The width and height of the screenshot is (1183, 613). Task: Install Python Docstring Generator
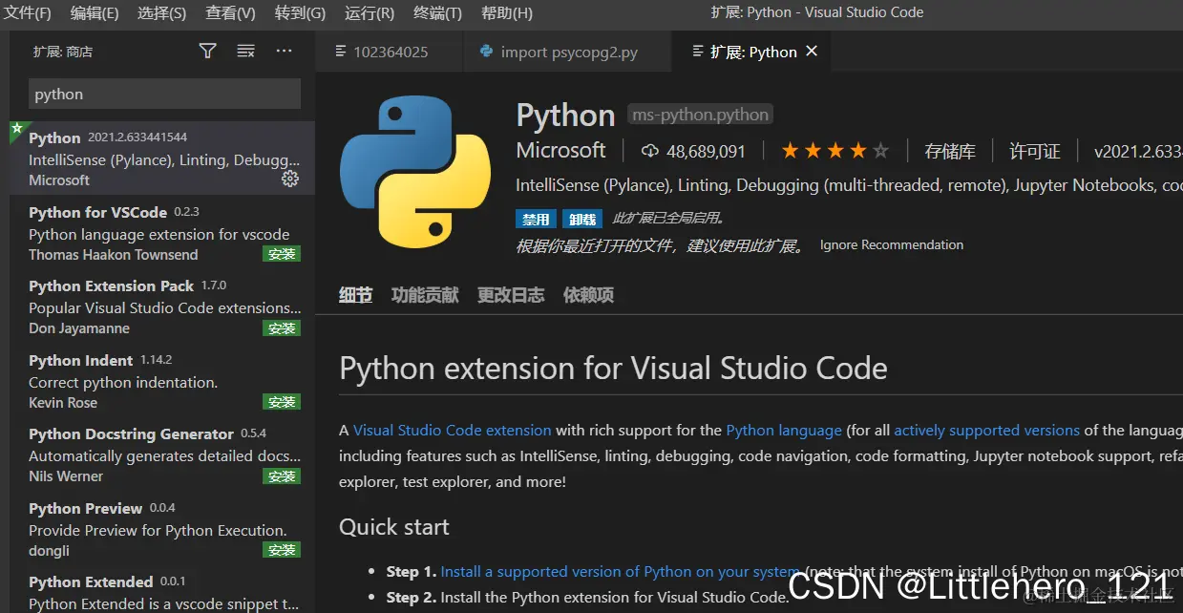282,476
